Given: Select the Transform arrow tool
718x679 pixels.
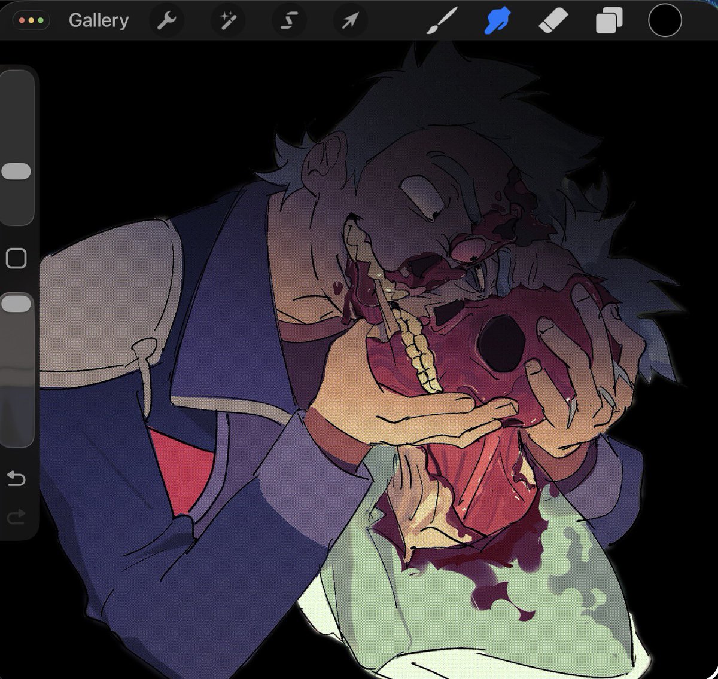Looking at the screenshot, I should click(x=351, y=21).
